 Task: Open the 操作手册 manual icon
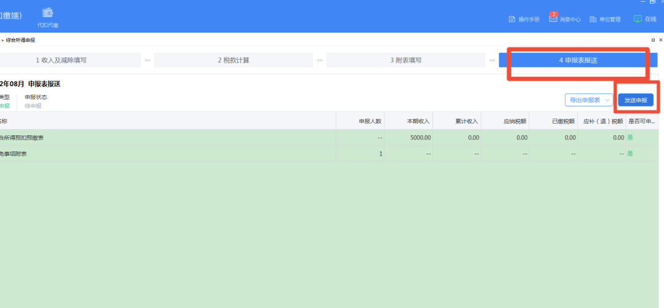coord(512,19)
